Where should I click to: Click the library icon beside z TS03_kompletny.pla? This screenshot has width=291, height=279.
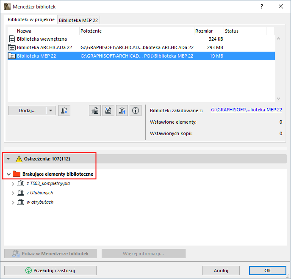21,183
